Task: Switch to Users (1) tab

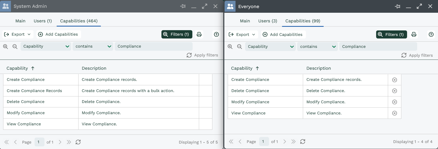Action: click(43, 21)
